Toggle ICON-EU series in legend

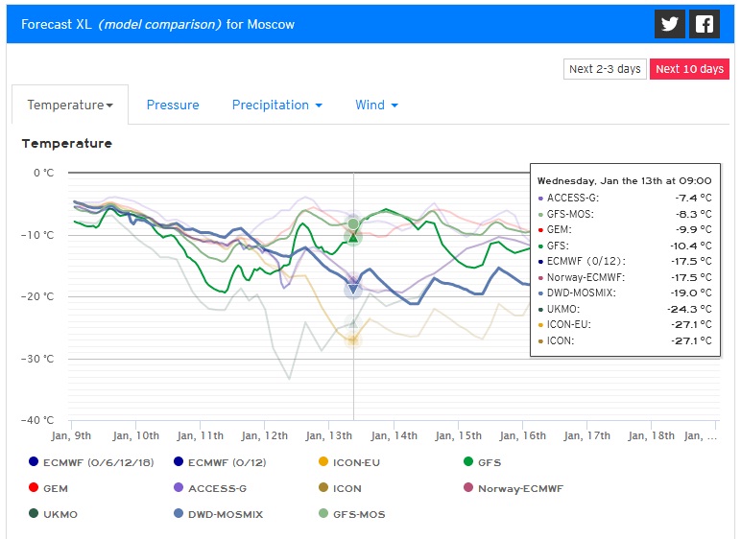[x=349, y=462]
